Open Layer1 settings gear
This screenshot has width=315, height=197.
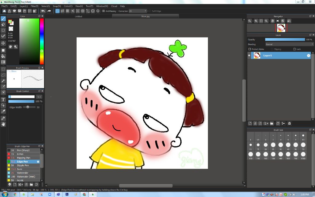(x=309, y=56)
